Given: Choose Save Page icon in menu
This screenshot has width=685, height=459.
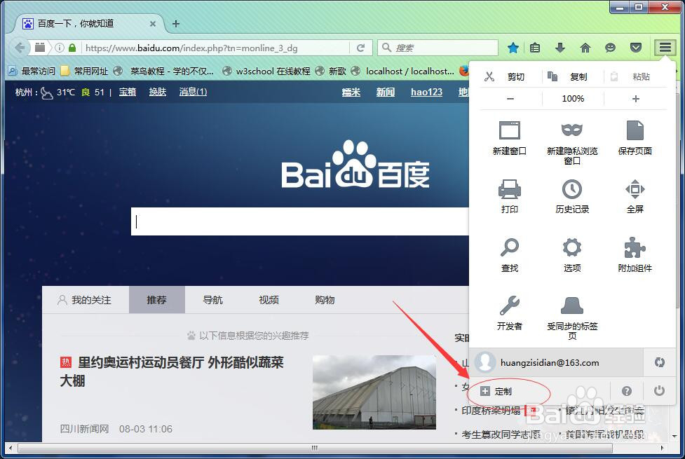Looking at the screenshot, I should click(x=635, y=138).
